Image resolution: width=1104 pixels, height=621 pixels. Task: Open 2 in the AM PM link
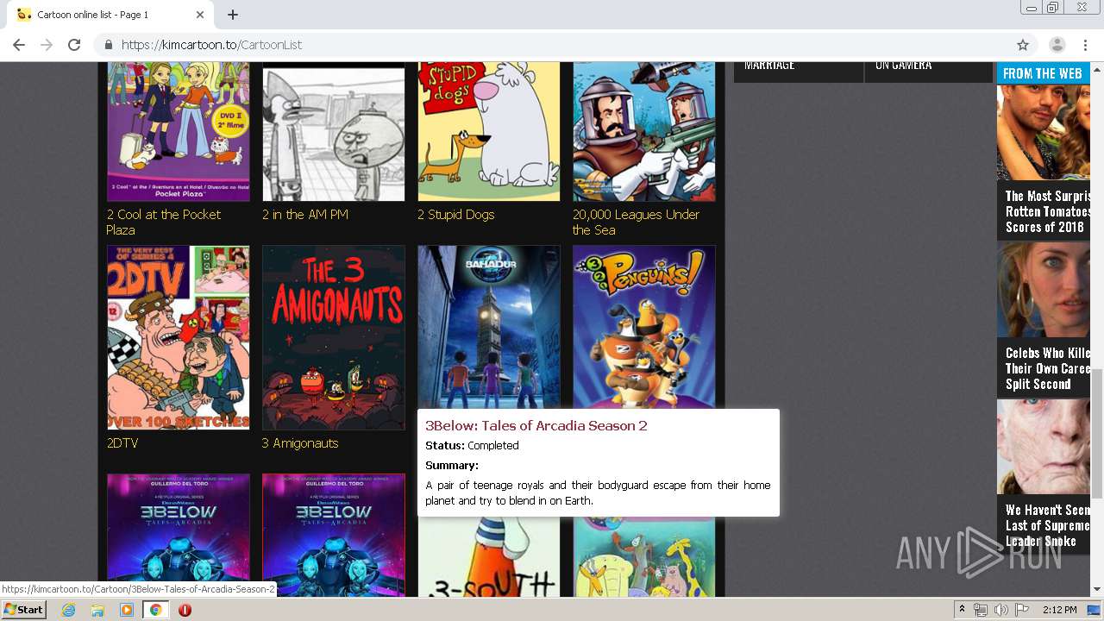click(305, 214)
